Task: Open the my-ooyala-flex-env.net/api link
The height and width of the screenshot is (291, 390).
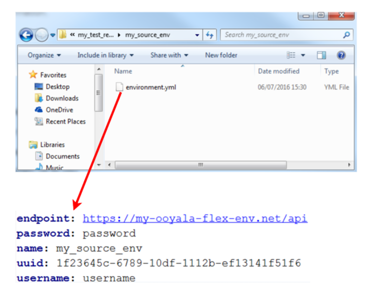Action: click(x=195, y=218)
